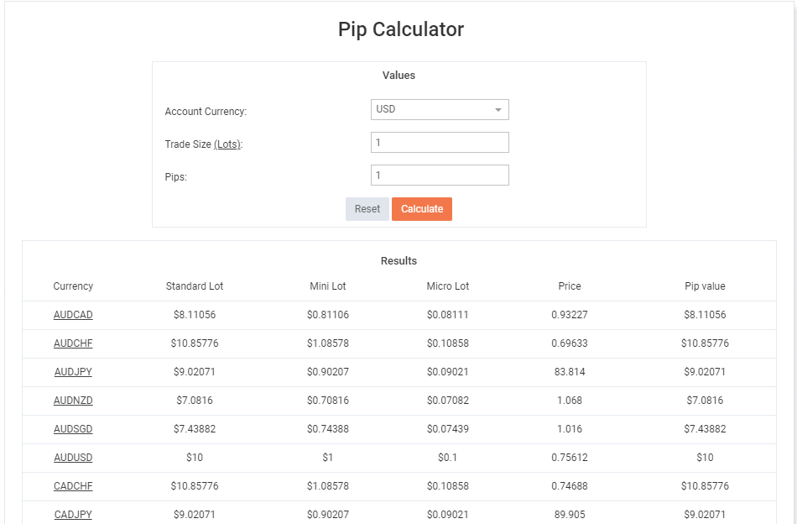Screen dimensions: 797x524
Task: Click the Reset button
Action: click(367, 209)
